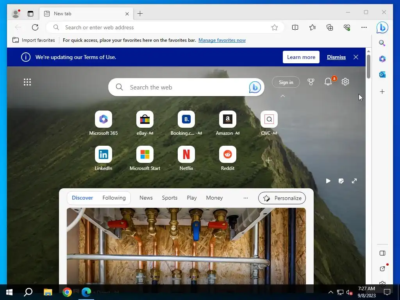The width and height of the screenshot is (400, 300).
Task: Collapse quick links with up chevron
Action: tap(283, 96)
